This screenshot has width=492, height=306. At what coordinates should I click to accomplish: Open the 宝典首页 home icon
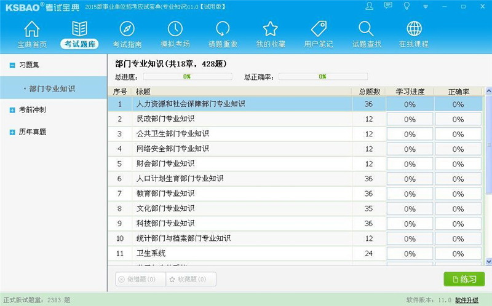pos(32,29)
